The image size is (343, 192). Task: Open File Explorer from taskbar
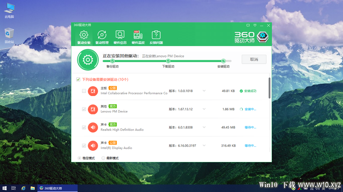pos(33,188)
